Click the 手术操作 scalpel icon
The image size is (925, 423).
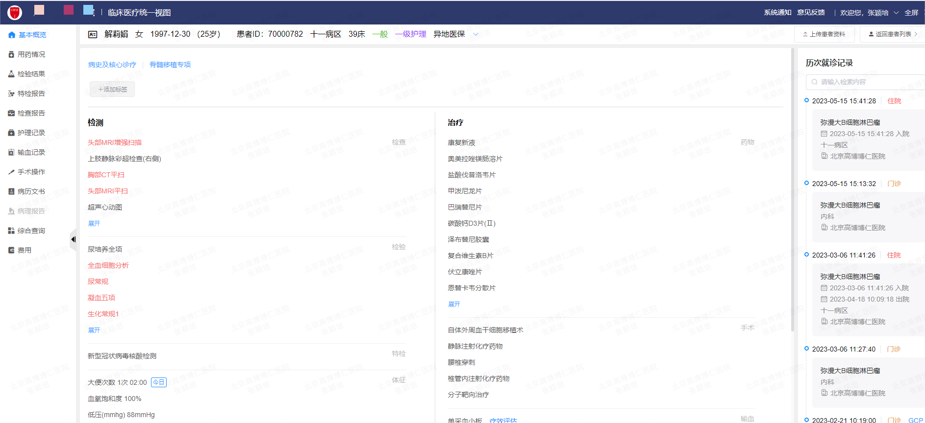[x=11, y=172]
